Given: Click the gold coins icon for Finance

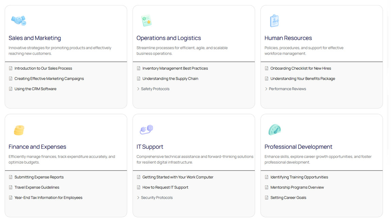Looking at the screenshot, I should [x=19, y=130].
